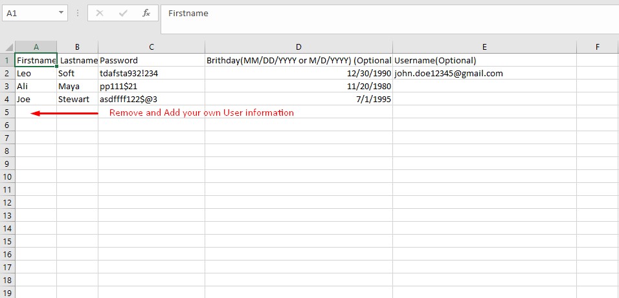Click the Select All corner triangle
Screen dimensions: 619x298
coord(8,47)
